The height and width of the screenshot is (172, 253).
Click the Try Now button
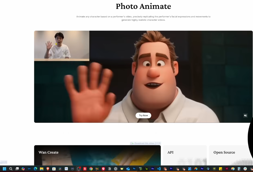coord(143,115)
